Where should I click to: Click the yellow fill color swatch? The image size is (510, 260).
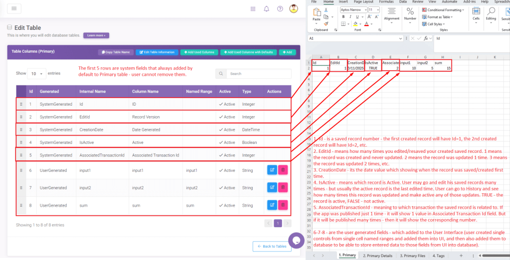pos(355,23)
